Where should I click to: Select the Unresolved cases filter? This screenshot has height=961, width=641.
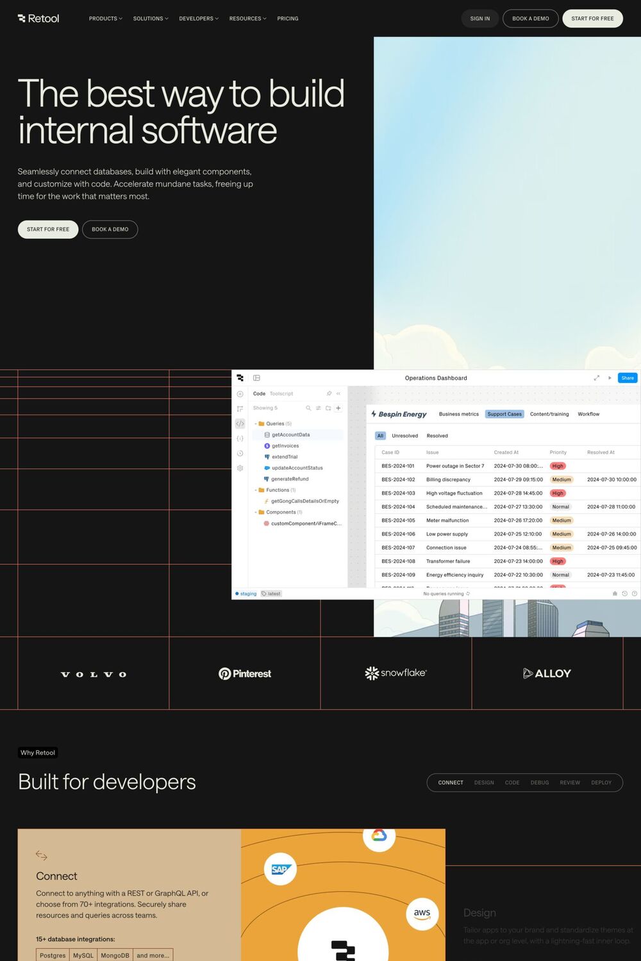point(404,436)
